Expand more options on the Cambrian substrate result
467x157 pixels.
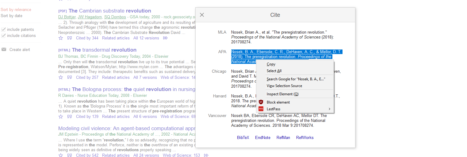pos(165,38)
